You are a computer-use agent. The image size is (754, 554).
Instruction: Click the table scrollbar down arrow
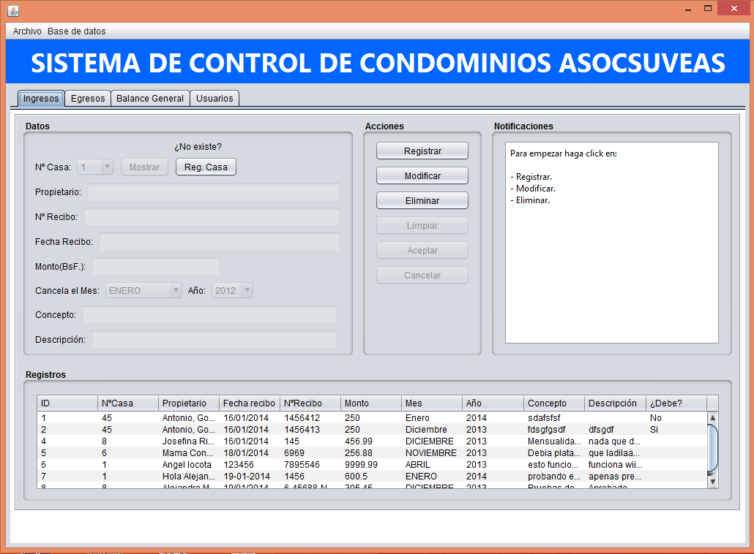click(x=713, y=482)
